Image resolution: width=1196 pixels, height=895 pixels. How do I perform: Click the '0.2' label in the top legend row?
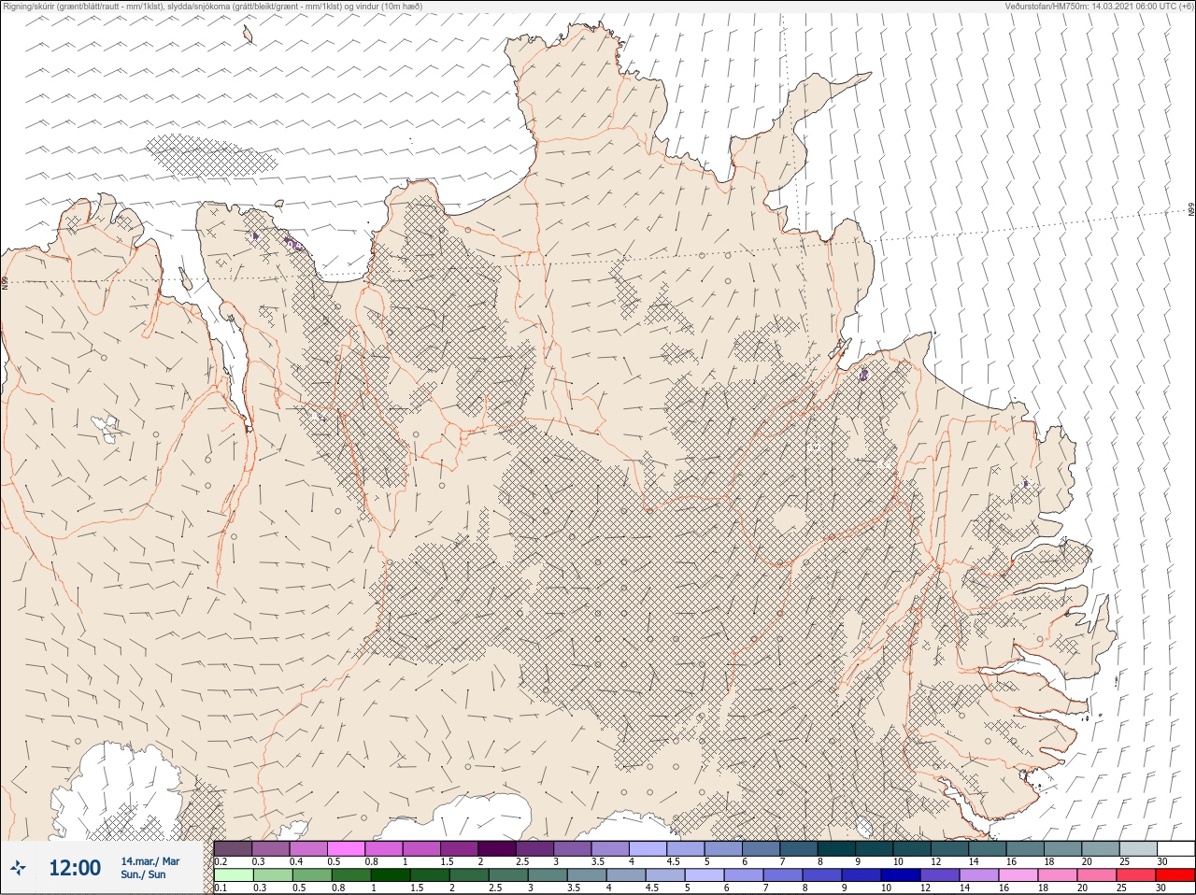click(221, 861)
